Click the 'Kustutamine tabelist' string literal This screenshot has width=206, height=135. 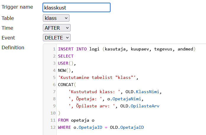pyautogui.click(x=98, y=77)
